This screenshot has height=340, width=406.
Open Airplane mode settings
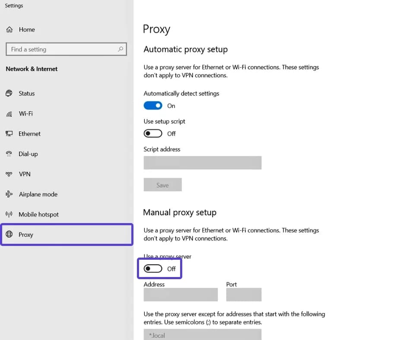[38, 194]
